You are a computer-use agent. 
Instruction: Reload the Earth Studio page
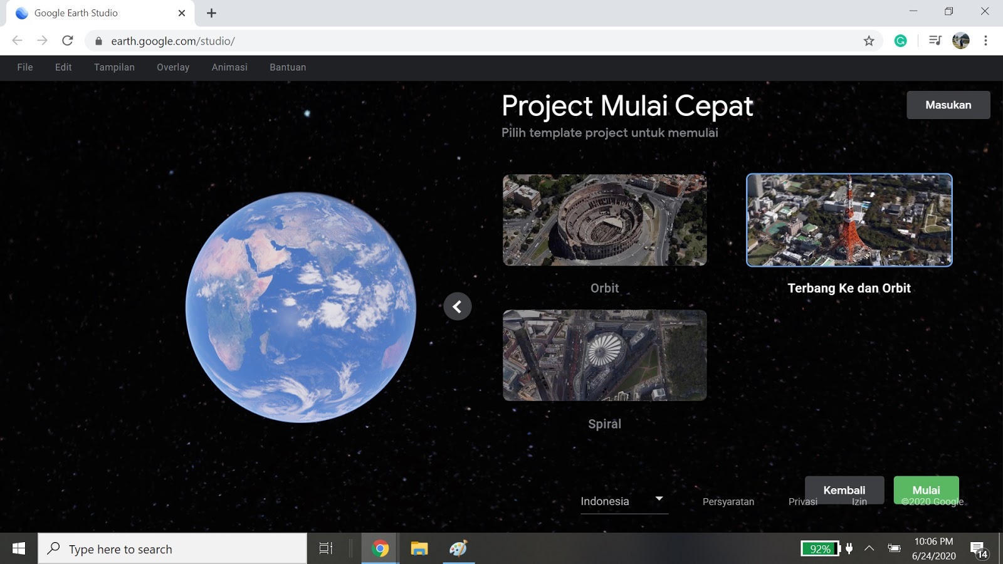(68, 41)
